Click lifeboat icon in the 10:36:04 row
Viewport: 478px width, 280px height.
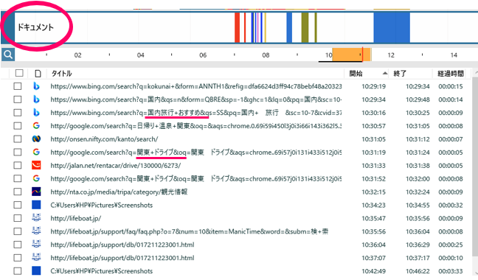[36, 245]
